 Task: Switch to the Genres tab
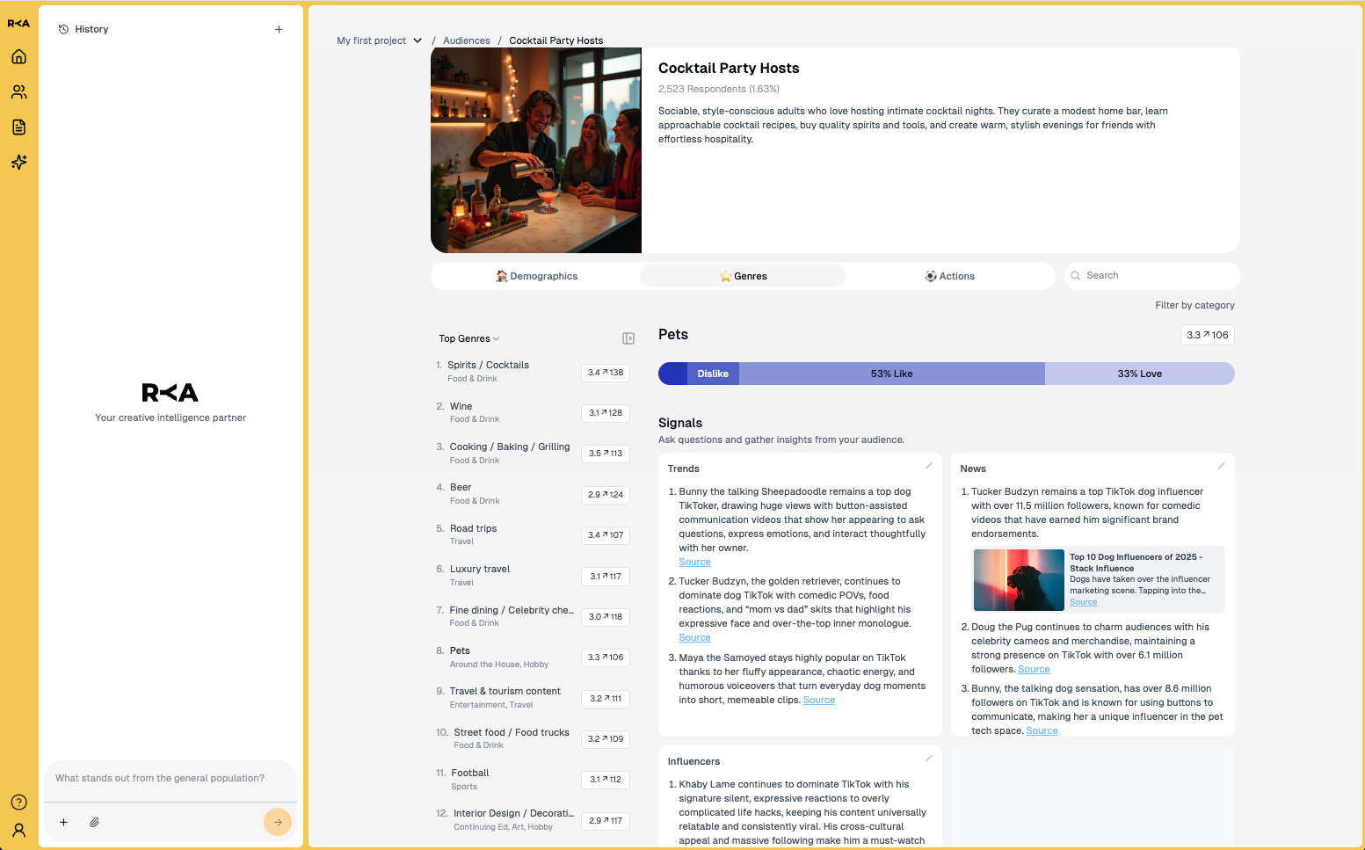click(x=743, y=276)
